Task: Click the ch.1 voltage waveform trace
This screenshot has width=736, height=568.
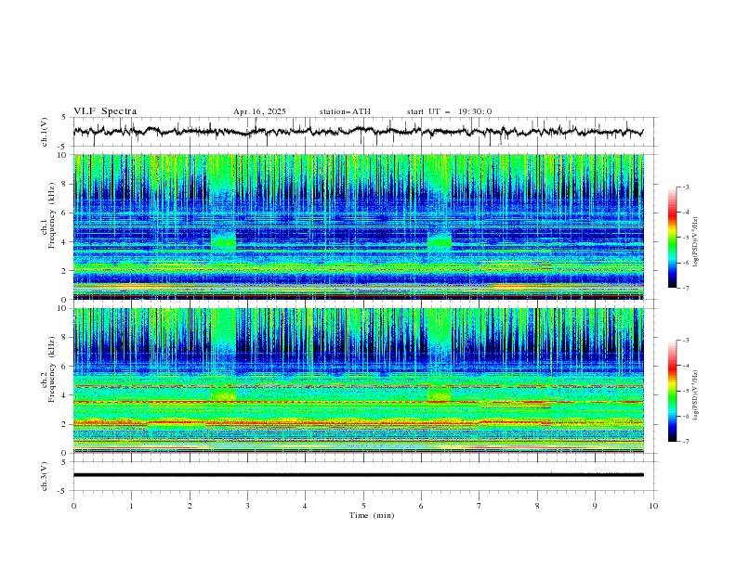Action: coord(358,131)
